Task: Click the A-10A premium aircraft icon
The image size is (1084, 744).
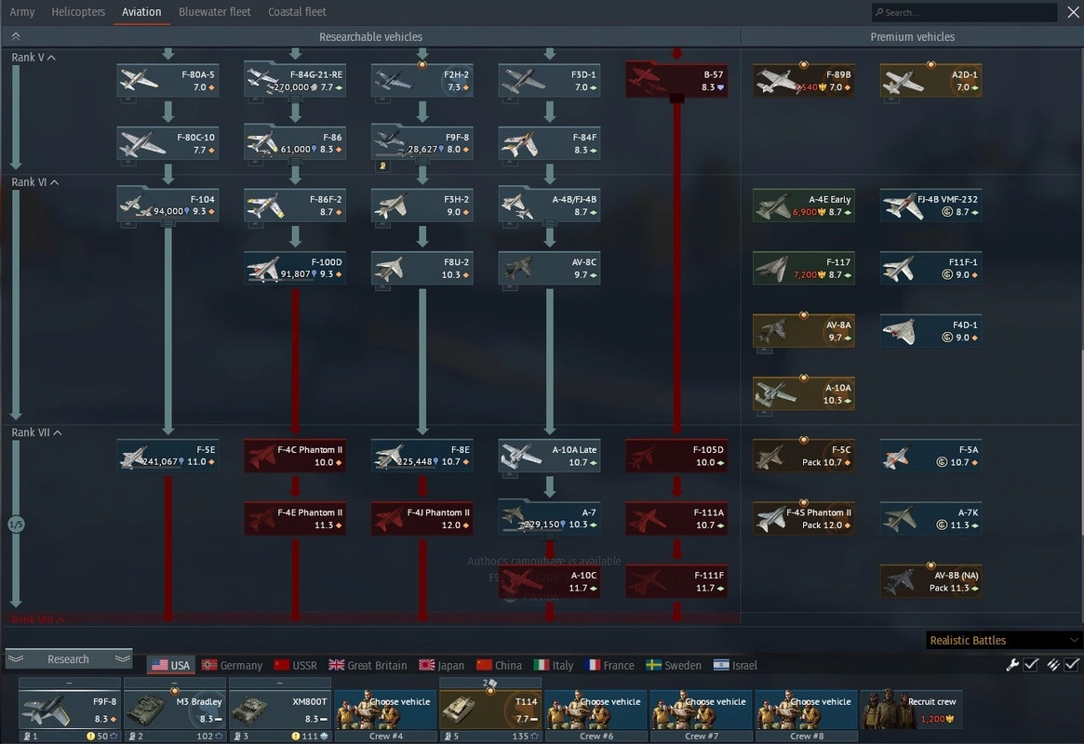Action: (803, 393)
